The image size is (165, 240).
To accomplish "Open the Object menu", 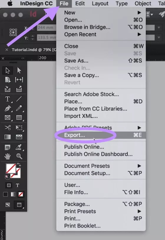I will (x=143, y=4).
